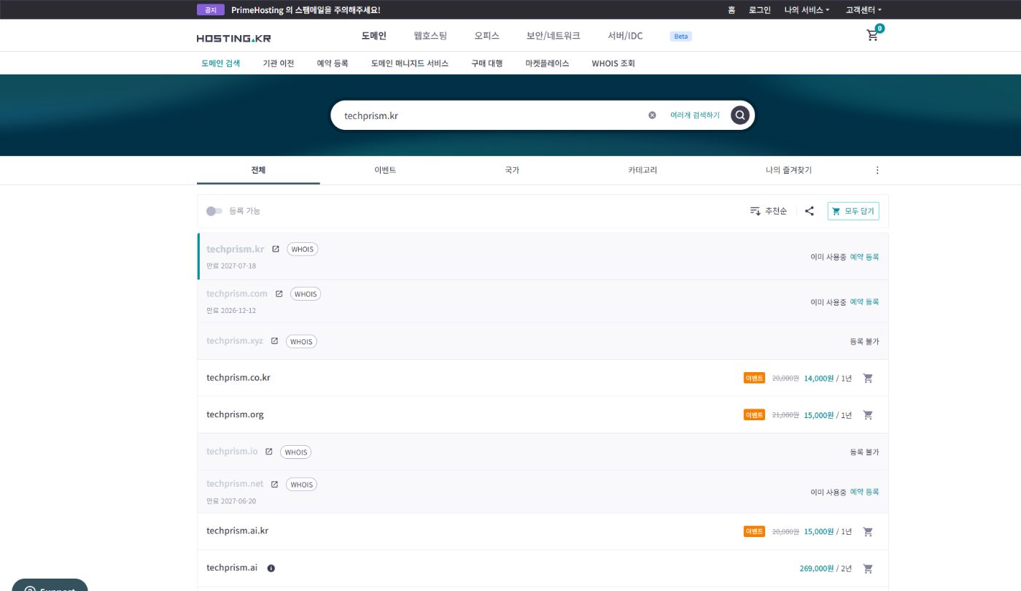Image resolution: width=1021 pixels, height=591 pixels.
Task: Click the techprism.co.kr domain name
Action: [x=238, y=377]
